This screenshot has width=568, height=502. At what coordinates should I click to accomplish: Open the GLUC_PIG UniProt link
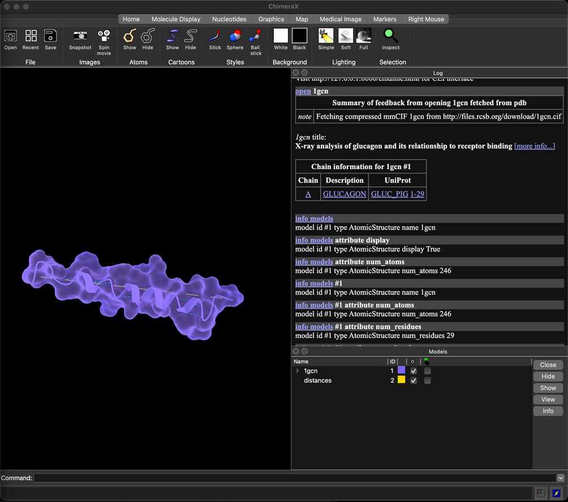click(389, 194)
